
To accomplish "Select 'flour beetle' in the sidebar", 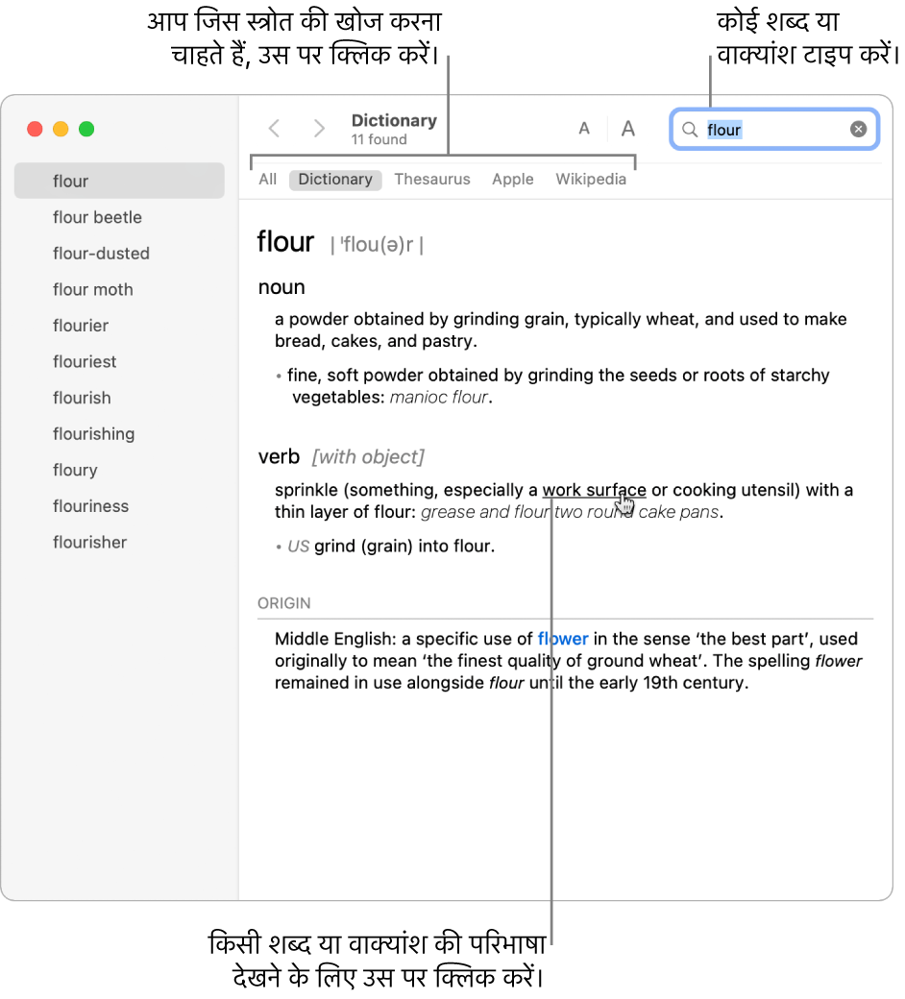I will 97,217.
